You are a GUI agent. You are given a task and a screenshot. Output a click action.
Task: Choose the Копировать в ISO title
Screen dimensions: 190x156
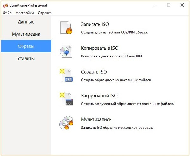click(x=100, y=48)
